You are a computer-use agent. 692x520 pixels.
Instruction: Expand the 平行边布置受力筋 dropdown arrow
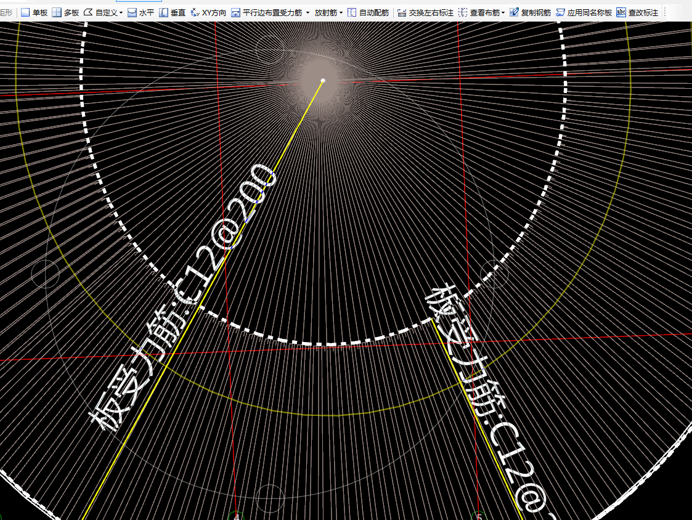pos(307,13)
